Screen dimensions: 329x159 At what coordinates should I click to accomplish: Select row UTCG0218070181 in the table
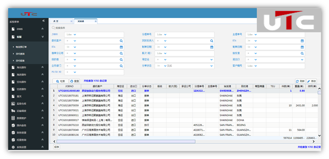(x=184, y=96)
